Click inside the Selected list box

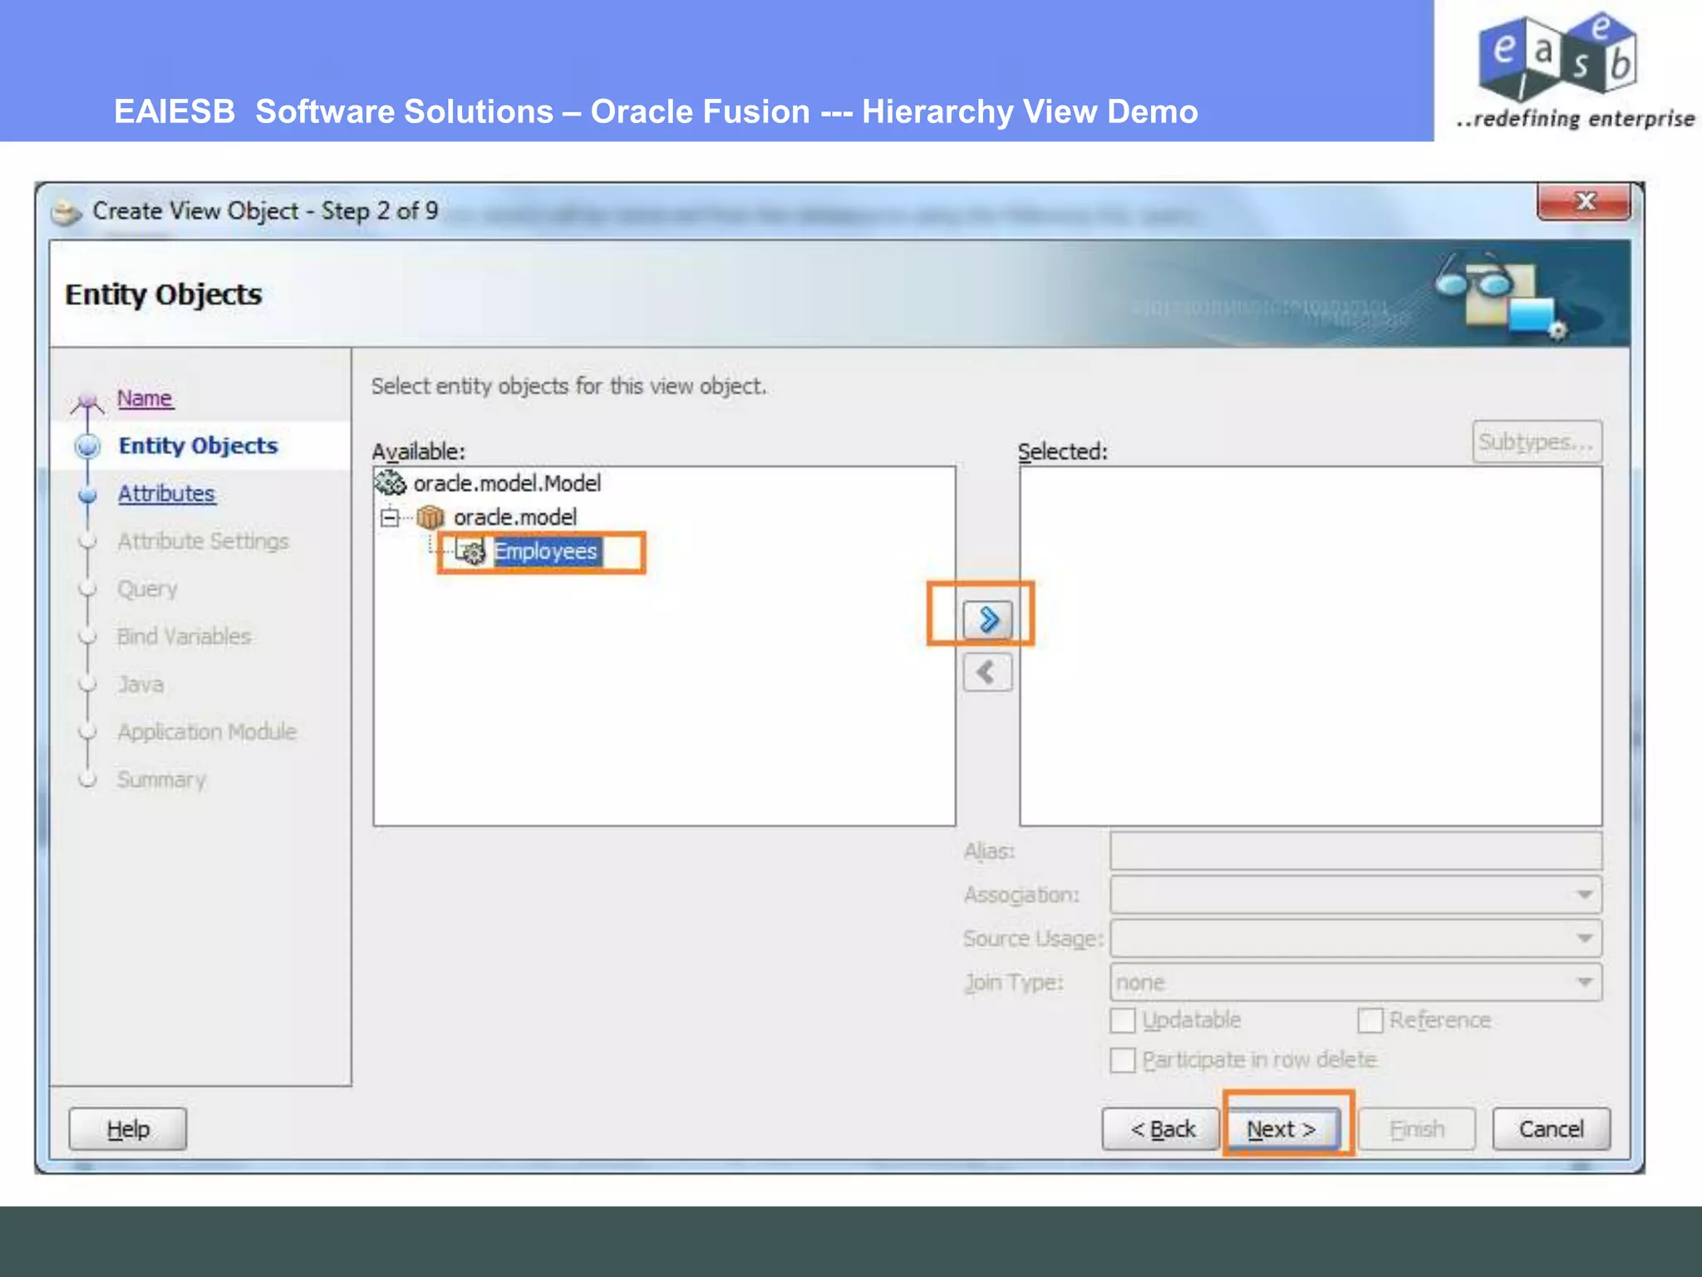(1311, 646)
